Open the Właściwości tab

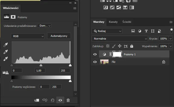[x=11, y=8]
